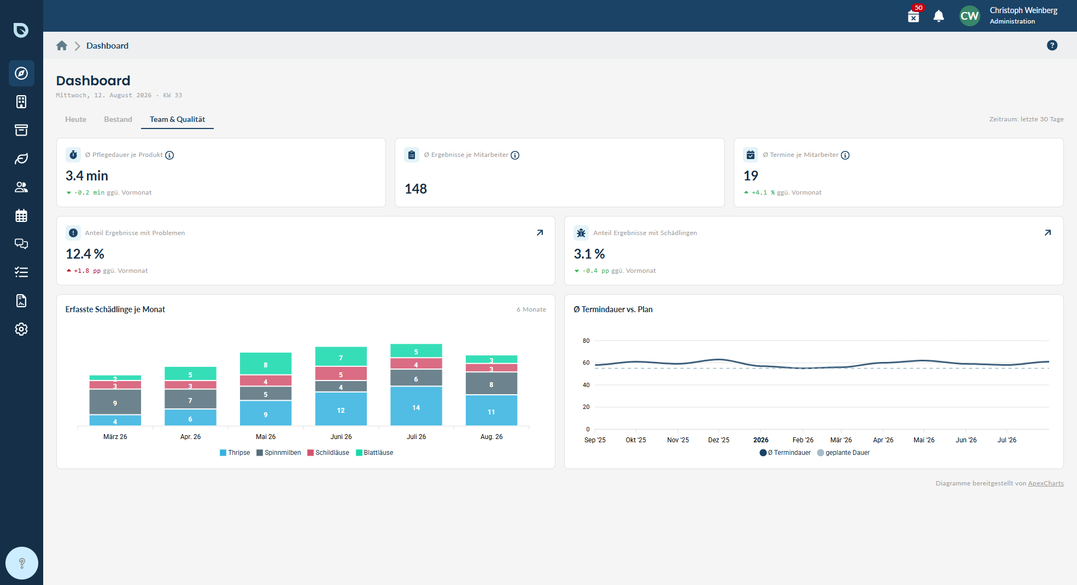Viewport: 1077px width, 585px height.
Task: Open the calendar sidebar icon
Action: 21,215
